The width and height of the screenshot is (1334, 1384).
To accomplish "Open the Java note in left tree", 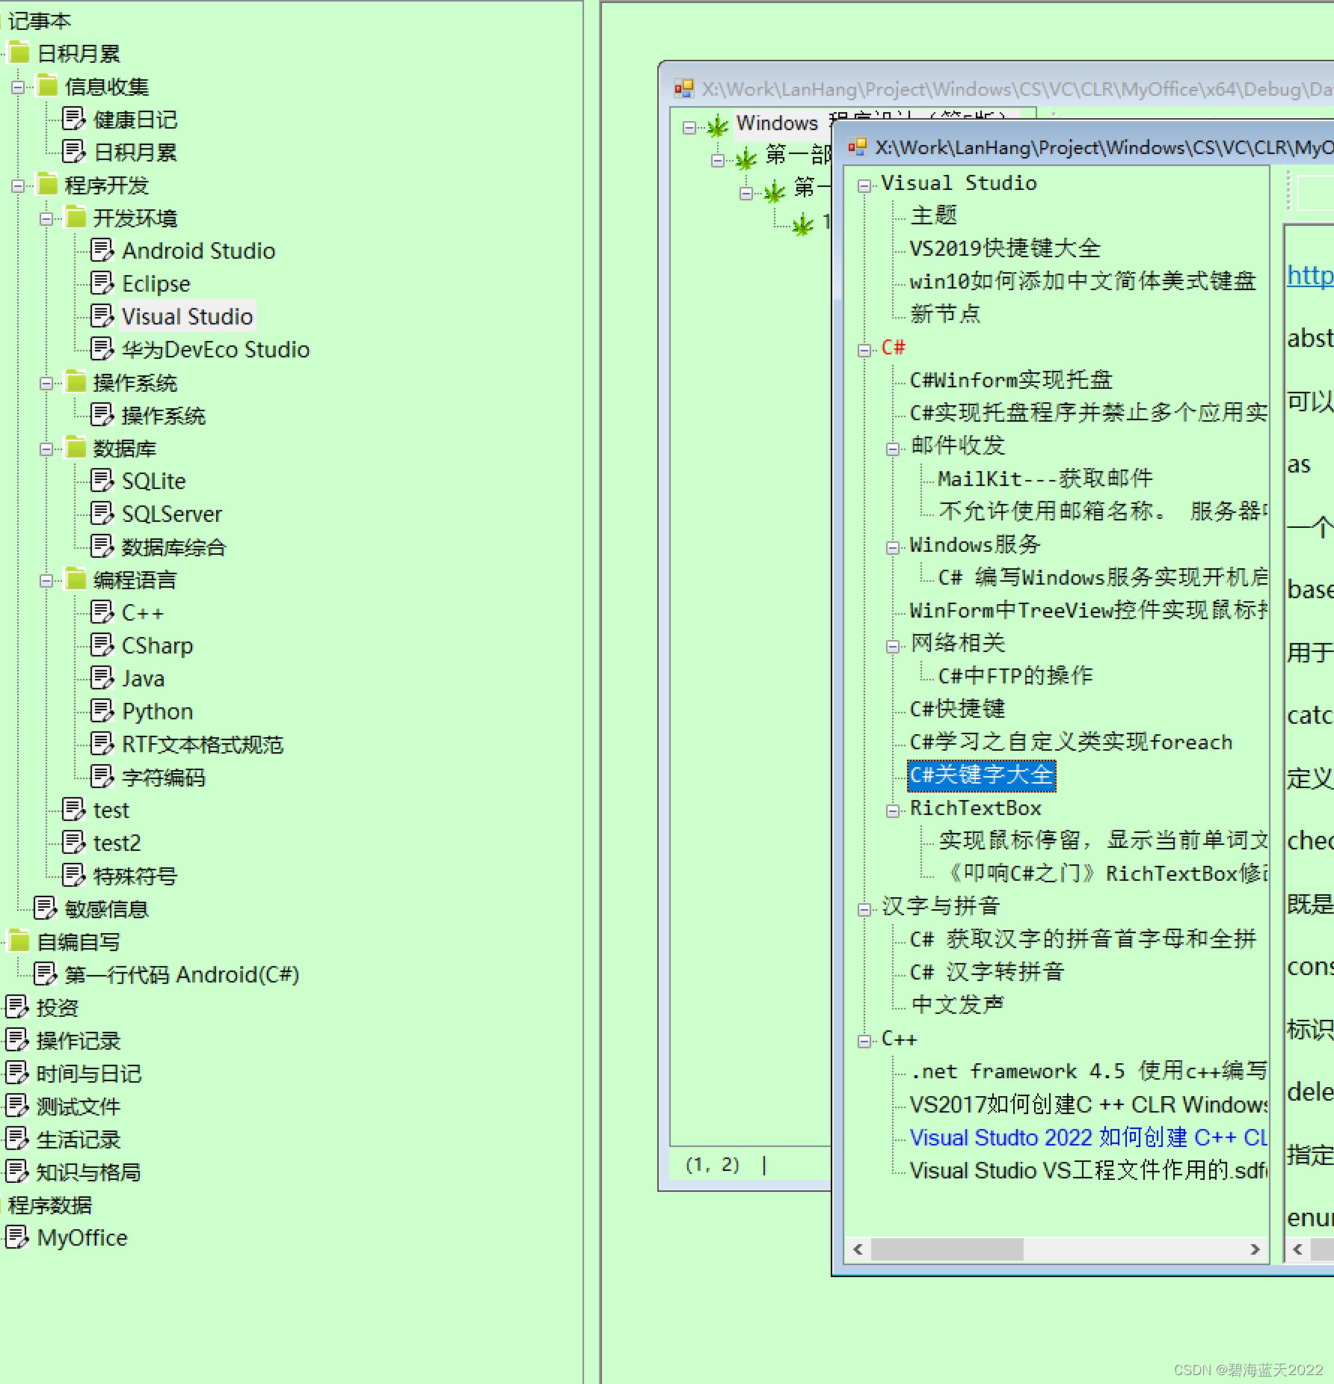I will pos(143,679).
